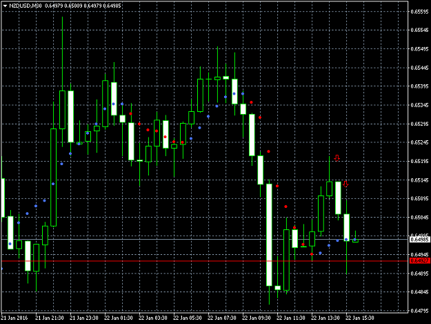Click the 0.65095 price axis label

click(x=419, y=198)
